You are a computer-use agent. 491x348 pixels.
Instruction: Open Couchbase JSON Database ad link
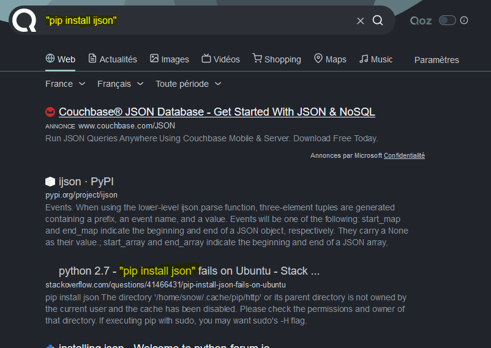click(217, 112)
